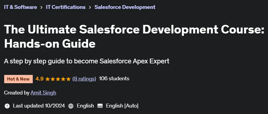This screenshot has height=114, width=268.
Task: Click the five-star rating icons
Action: [58, 79]
